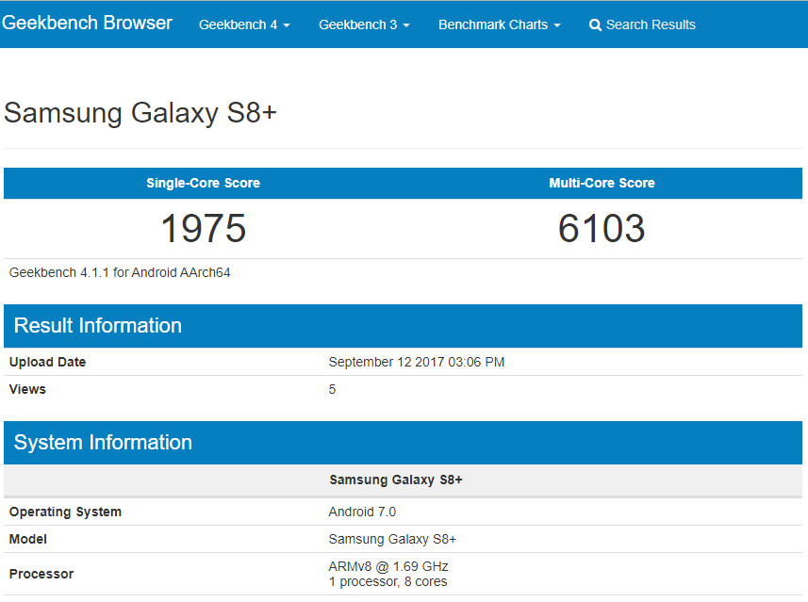Click the Upload Date label
Viewport: 808px width, 602px height.
(x=47, y=362)
